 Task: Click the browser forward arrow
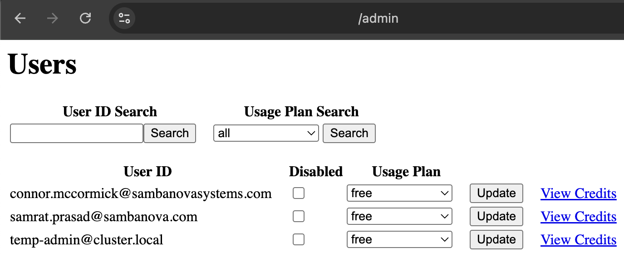coord(53,19)
